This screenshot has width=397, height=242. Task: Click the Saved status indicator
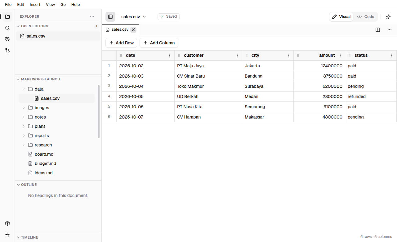click(x=168, y=17)
